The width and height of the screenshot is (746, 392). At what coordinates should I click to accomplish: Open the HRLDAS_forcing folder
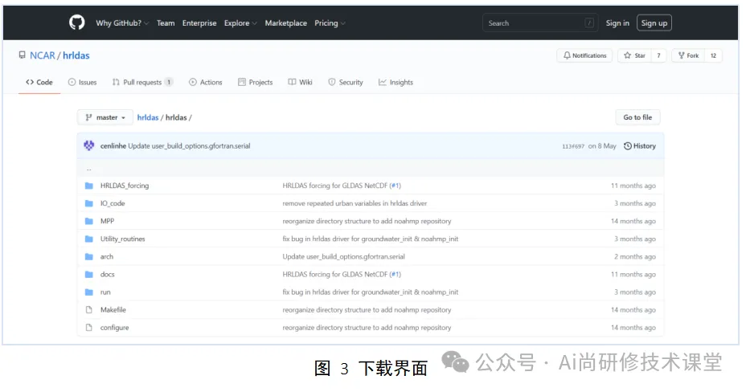[x=125, y=186]
